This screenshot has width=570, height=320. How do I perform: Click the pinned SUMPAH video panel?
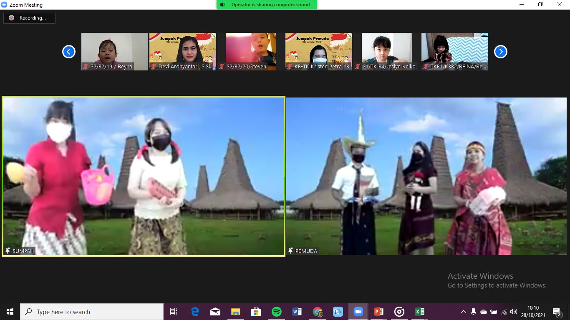(x=144, y=176)
